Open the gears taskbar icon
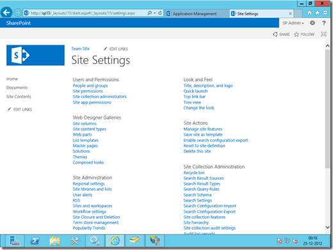 click(95, 241)
